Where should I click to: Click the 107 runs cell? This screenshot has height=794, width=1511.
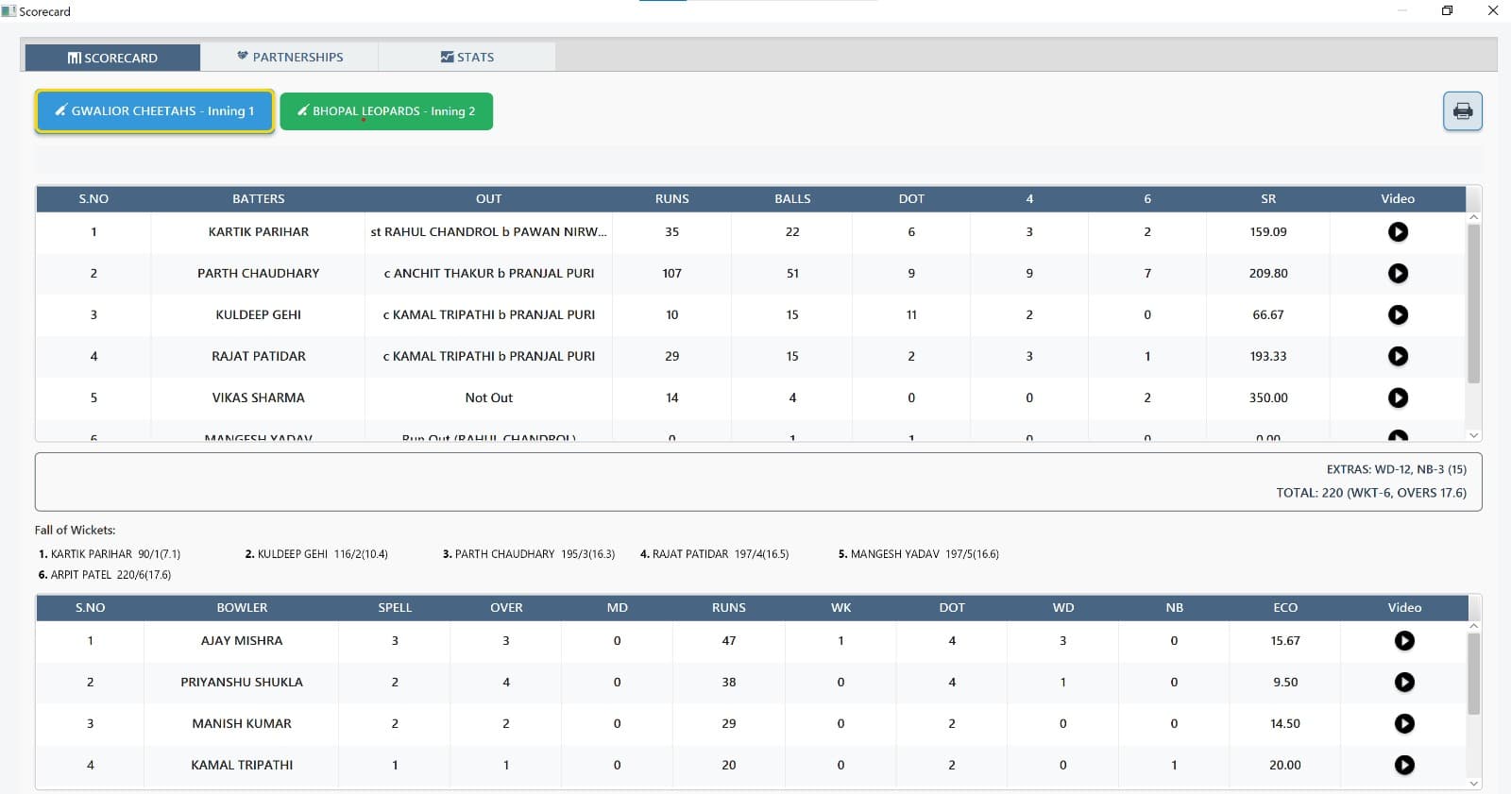(671, 273)
